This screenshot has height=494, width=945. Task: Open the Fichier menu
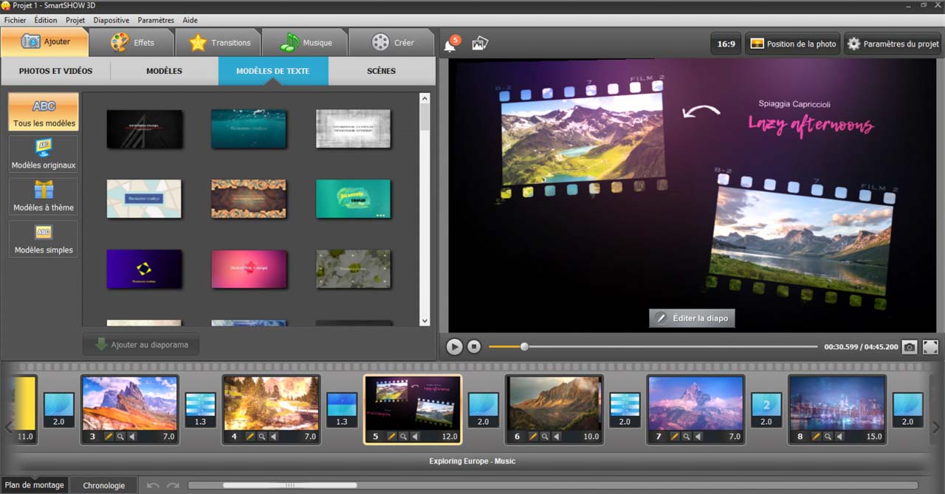click(15, 20)
